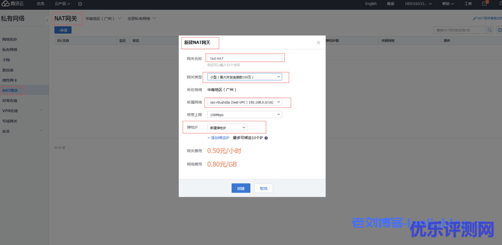Image resolution: width=502 pixels, height=245 pixels.
Task: Click the 监控 column header
Action: pyautogui.click(x=122, y=41)
